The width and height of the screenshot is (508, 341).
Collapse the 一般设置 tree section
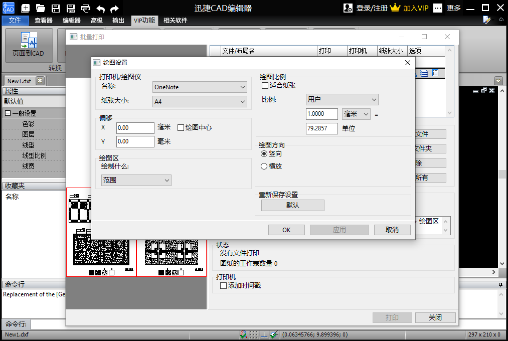(x=8, y=113)
